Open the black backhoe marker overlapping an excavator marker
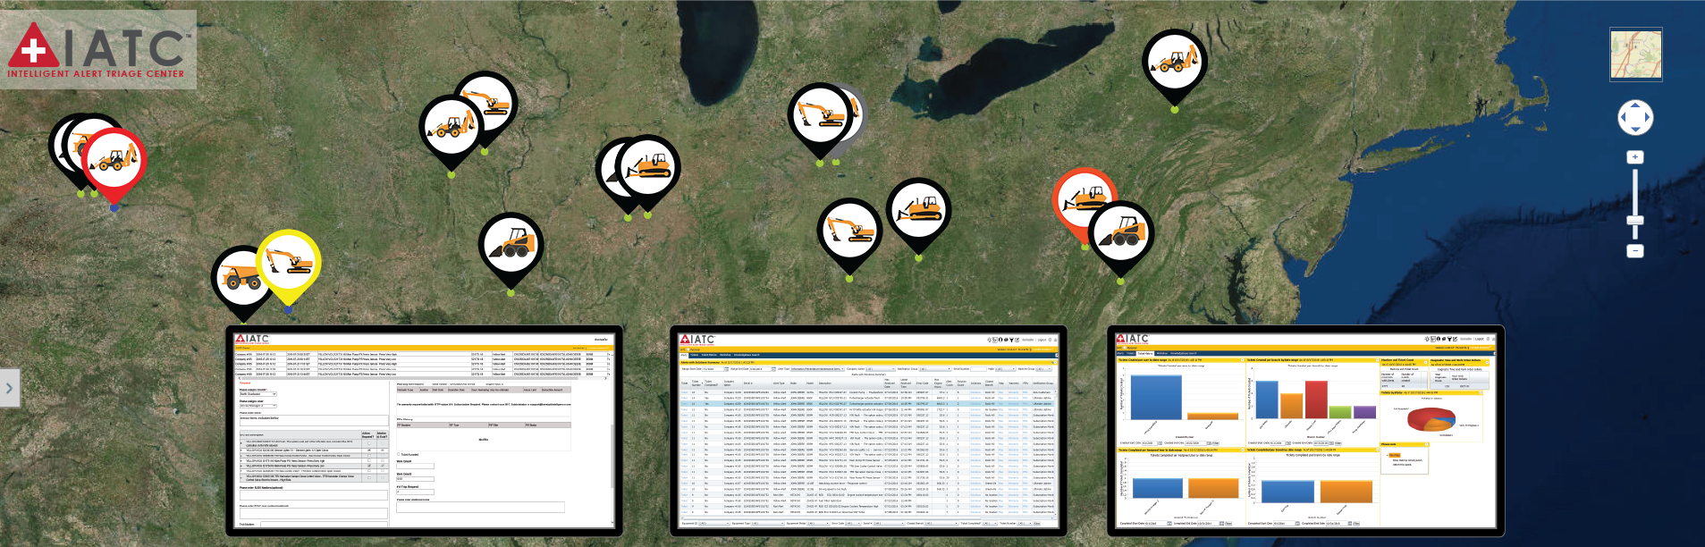1705x547 pixels. 452,128
